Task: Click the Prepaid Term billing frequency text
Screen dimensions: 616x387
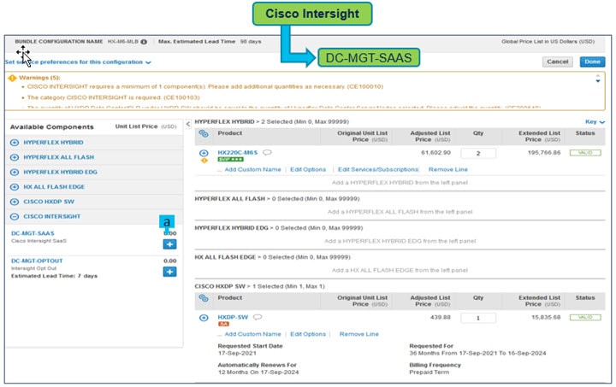Action: click(429, 372)
